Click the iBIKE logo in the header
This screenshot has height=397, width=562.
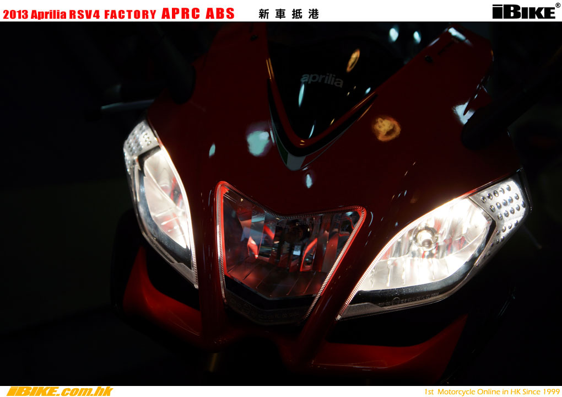coord(523,12)
